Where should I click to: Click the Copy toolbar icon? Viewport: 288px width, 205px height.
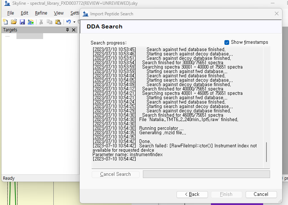49,22
